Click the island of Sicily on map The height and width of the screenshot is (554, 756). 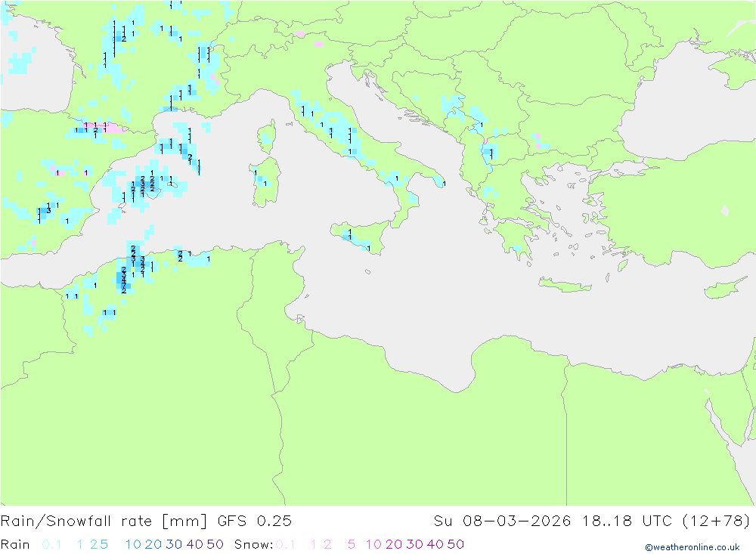pos(361,237)
